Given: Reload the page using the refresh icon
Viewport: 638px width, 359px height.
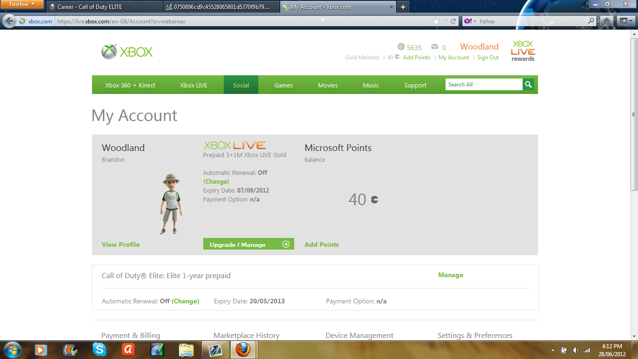Looking at the screenshot, I should click(453, 21).
